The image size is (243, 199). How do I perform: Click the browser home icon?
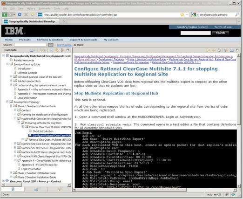pos(33,14)
